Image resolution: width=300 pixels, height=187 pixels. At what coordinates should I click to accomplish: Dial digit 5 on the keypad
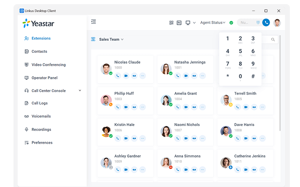point(240,52)
